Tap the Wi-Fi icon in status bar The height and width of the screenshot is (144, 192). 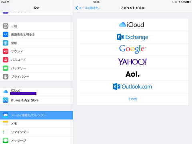[x=8, y=2]
